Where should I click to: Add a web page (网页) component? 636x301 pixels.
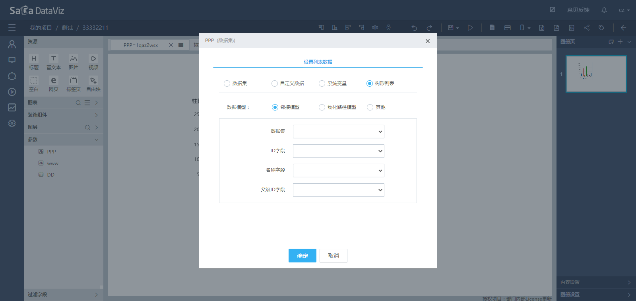point(54,84)
